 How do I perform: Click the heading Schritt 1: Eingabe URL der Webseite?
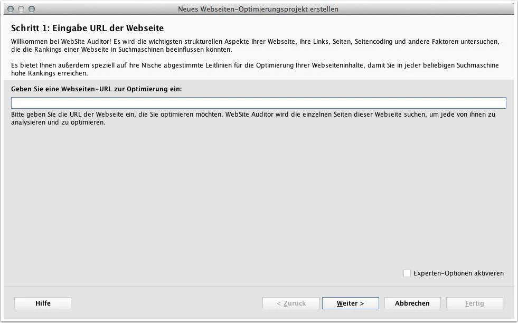coord(87,28)
